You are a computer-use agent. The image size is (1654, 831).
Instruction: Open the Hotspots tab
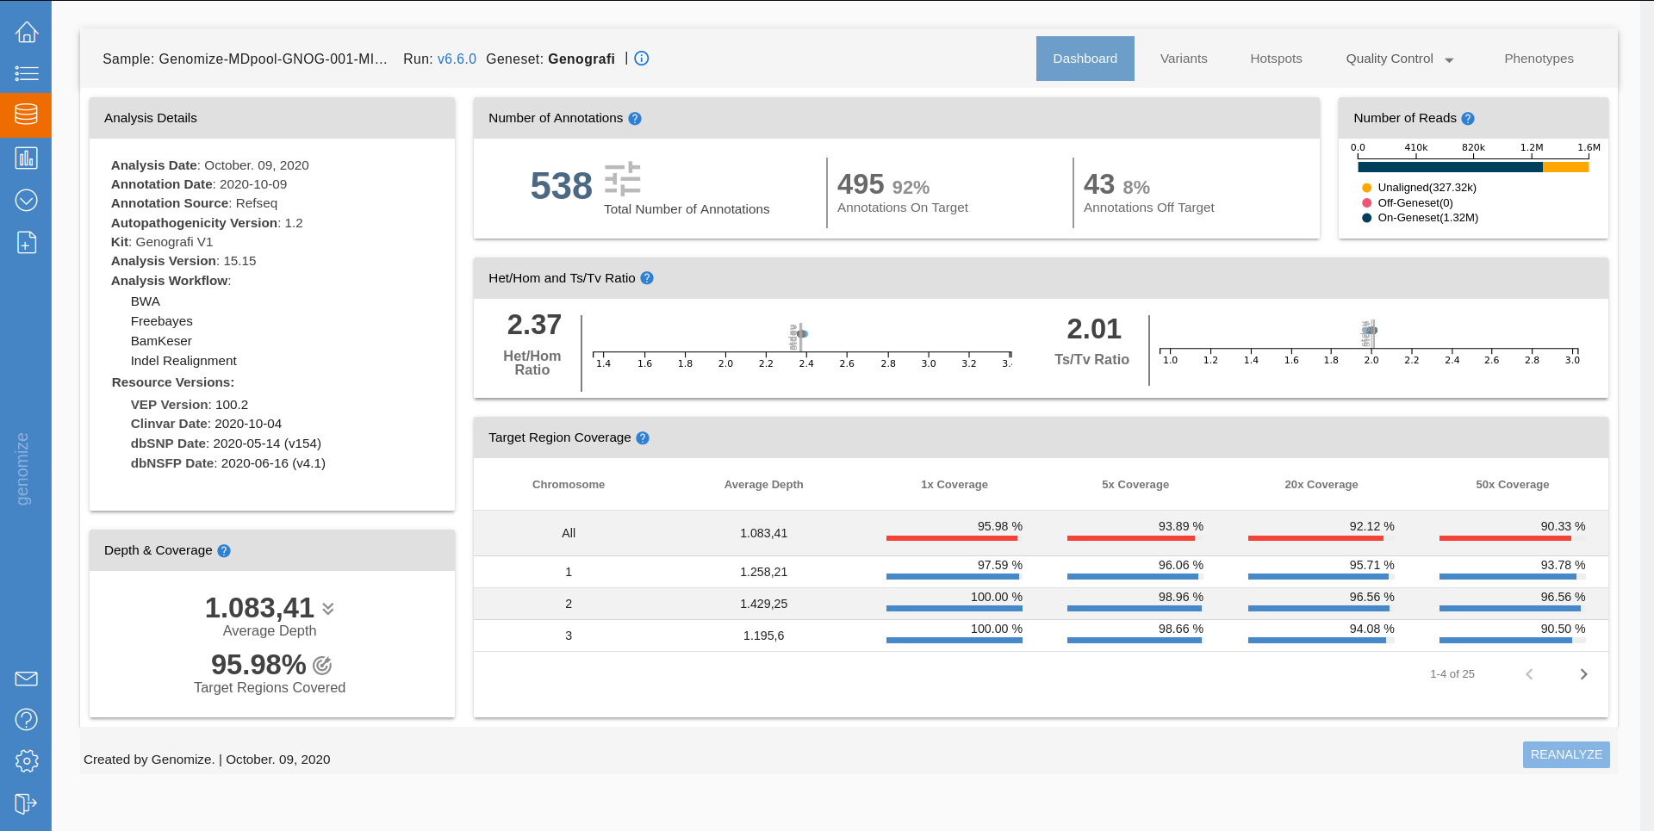(x=1276, y=59)
